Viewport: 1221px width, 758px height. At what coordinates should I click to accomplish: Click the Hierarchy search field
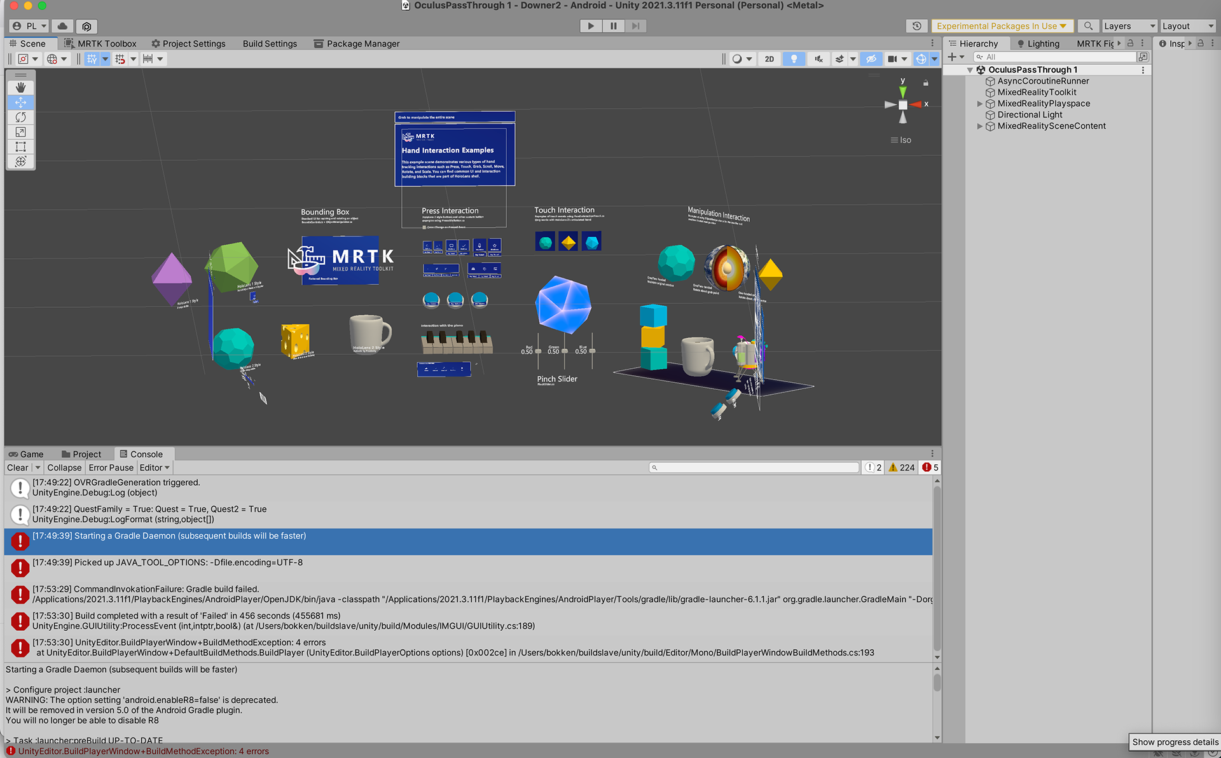(x=1054, y=57)
